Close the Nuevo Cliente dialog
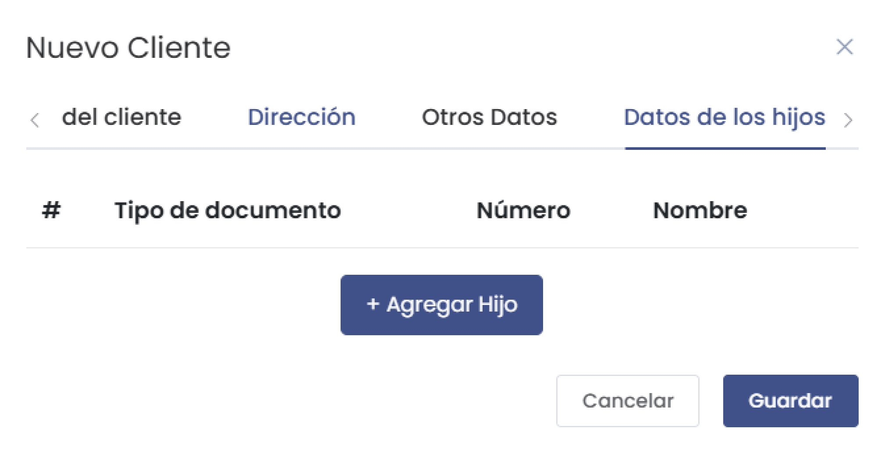 pyautogui.click(x=845, y=47)
